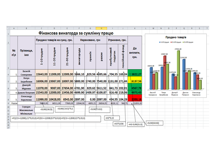Viewport: 210px width, 158px height.
Task: Click the totals cell with value 21859,20
Action: click(135, 103)
